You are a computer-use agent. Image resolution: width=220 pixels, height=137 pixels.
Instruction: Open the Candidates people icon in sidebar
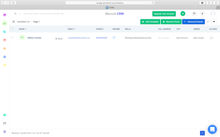point(5,23)
